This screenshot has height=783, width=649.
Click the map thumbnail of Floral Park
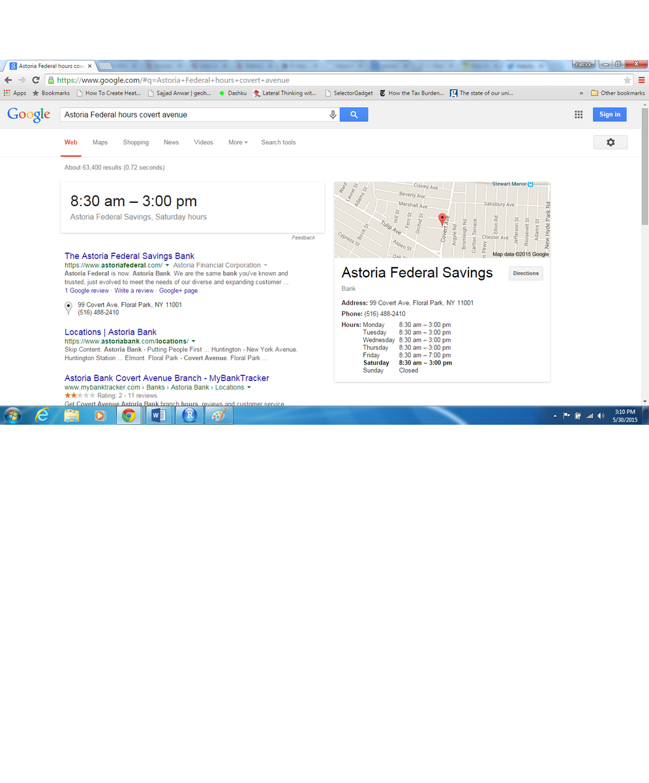(442, 220)
